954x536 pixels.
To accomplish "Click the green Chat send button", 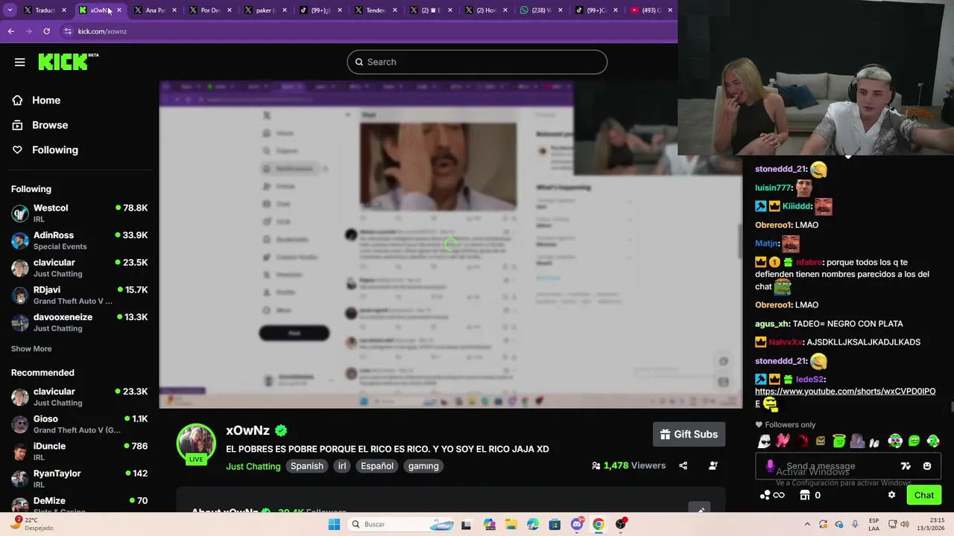I will tap(924, 495).
